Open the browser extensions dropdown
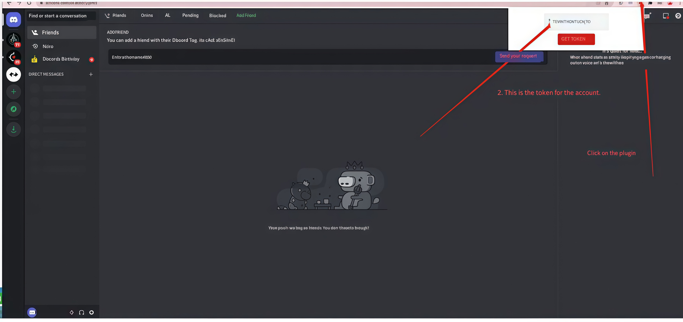Viewport: 683px width, 322px height. coord(650,3)
